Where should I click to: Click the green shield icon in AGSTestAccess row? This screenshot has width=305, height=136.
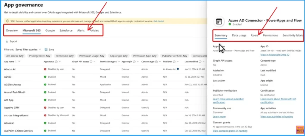pos(45,85)
